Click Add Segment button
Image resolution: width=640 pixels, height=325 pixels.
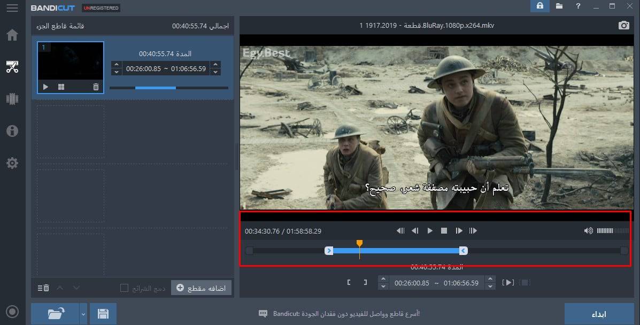pos(201,288)
